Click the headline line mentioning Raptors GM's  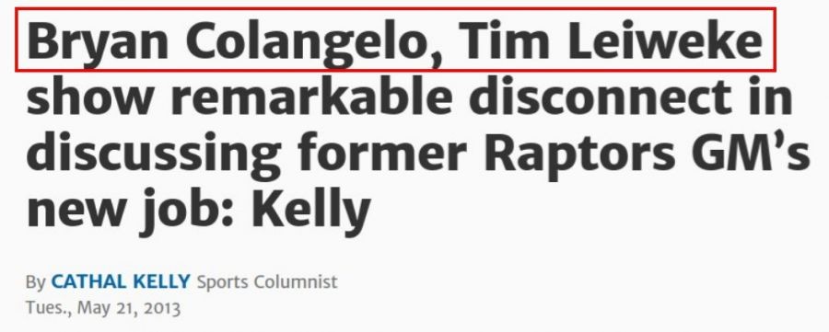417,154
